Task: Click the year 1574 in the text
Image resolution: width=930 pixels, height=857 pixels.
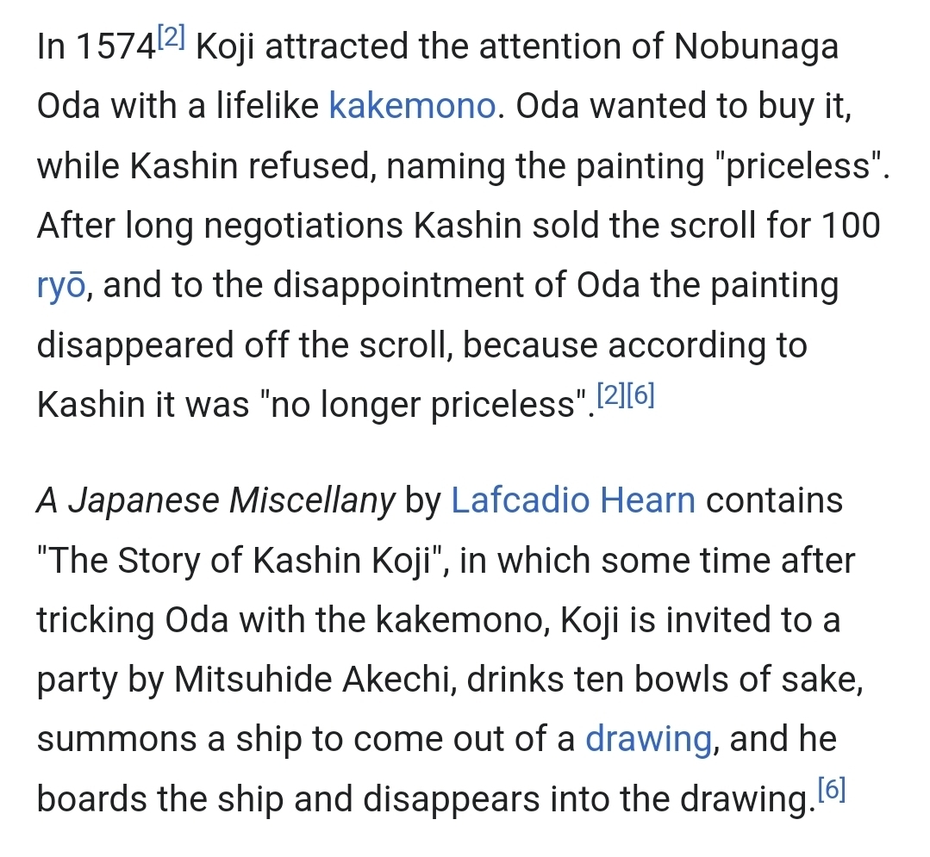Action: click(x=116, y=47)
